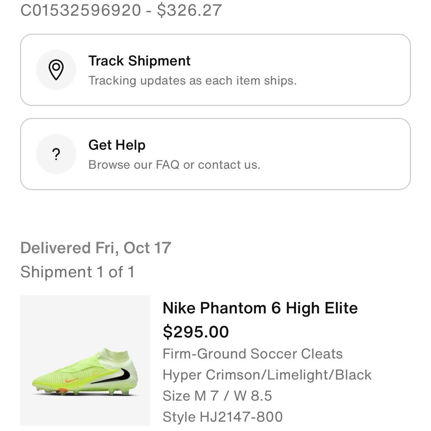The height and width of the screenshot is (431, 431).
Task: Click the Style HJ2147-800 code
Action: 223,417
